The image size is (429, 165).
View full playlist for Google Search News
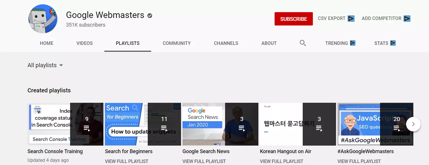click(204, 161)
